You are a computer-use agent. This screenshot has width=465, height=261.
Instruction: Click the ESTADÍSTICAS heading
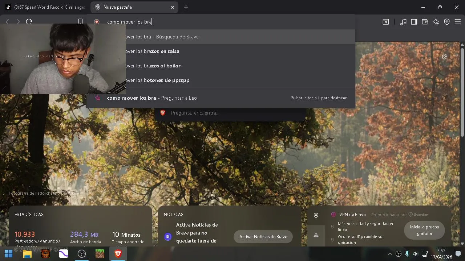(29, 215)
